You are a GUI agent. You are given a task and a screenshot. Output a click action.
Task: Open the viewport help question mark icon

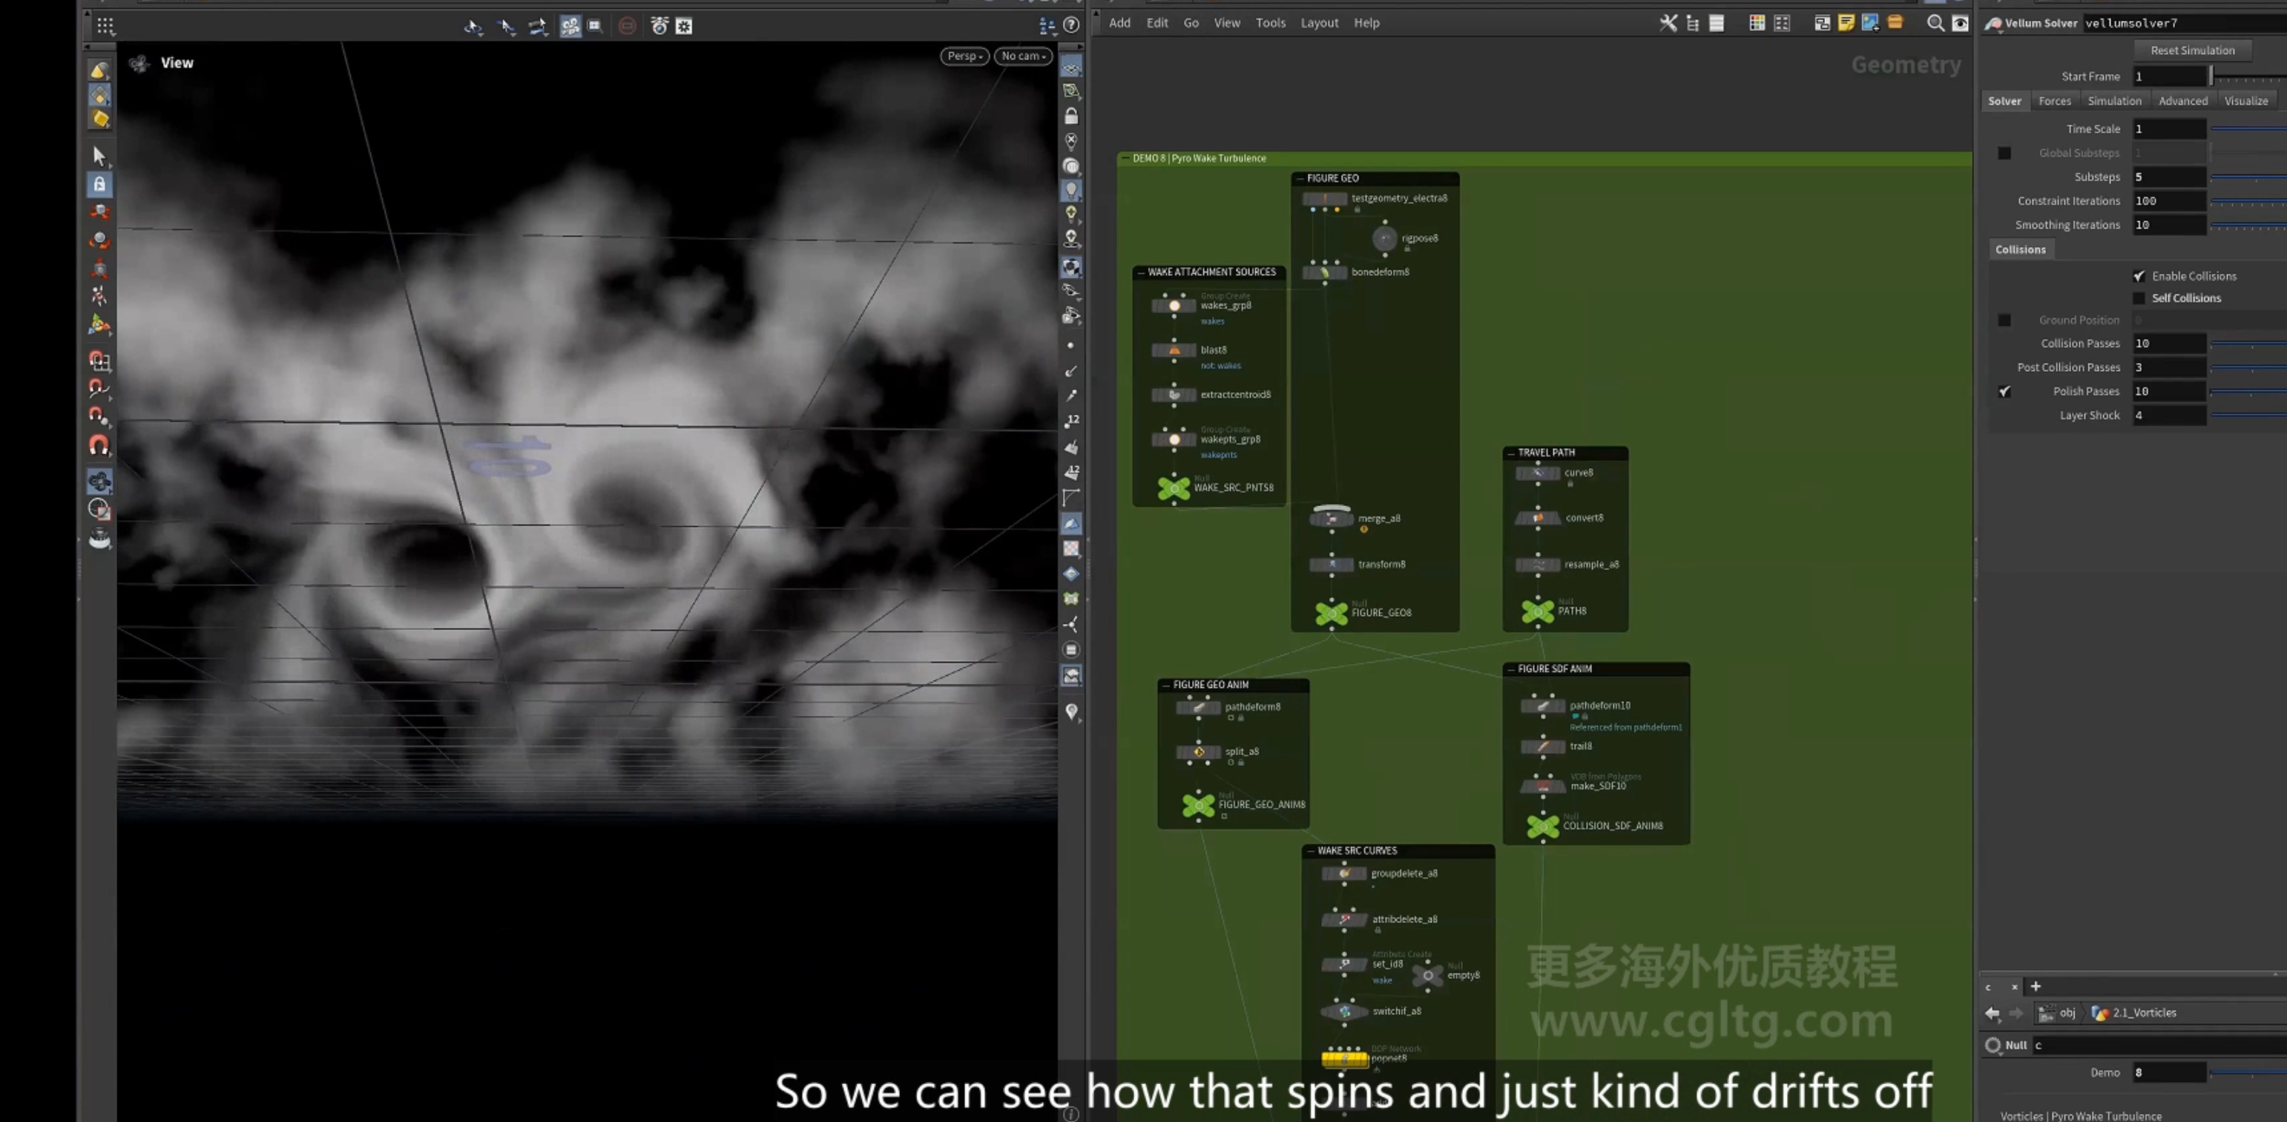[1072, 25]
